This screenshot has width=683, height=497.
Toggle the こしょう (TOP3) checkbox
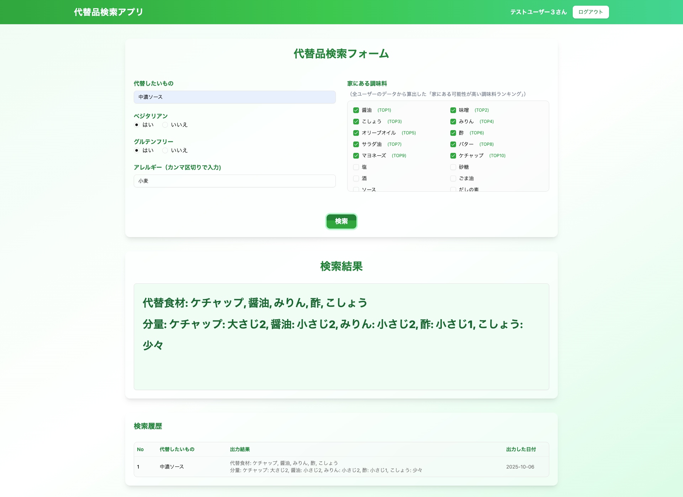pos(356,122)
